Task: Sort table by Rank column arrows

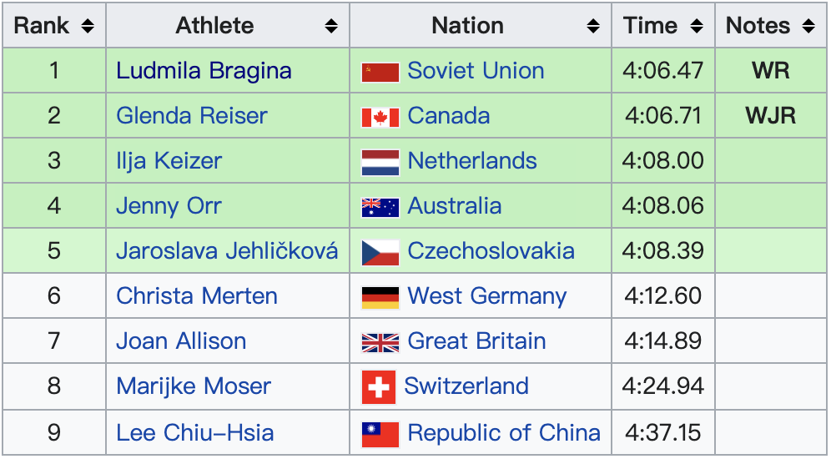Action: (87, 26)
